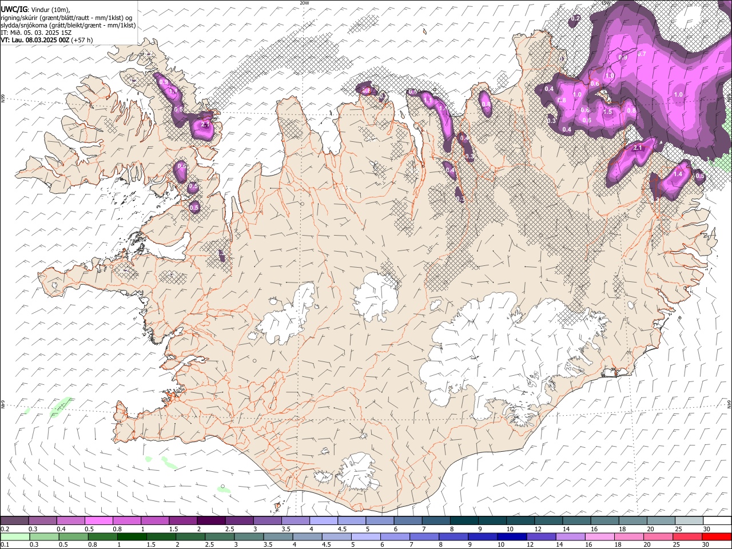Click the lower legend swatch starting at 25
The image size is (732, 549).
(x=687, y=536)
